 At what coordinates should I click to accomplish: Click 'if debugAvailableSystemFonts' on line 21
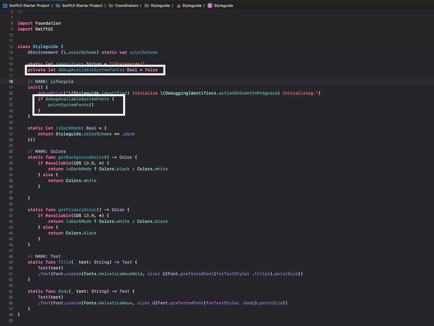pos(74,99)
